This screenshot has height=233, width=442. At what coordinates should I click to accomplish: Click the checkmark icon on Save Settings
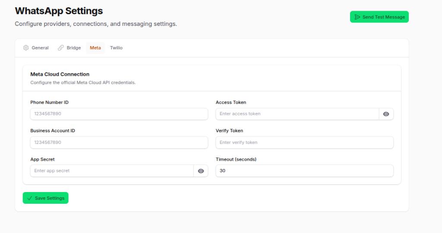pos(30,198)
